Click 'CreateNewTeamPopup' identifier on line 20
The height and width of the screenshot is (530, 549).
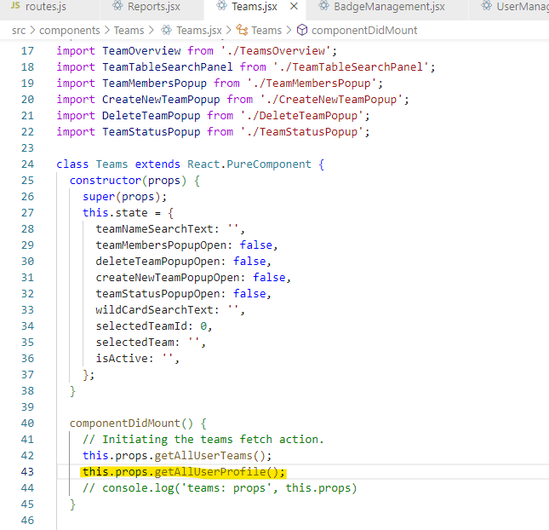pos(161,99)
